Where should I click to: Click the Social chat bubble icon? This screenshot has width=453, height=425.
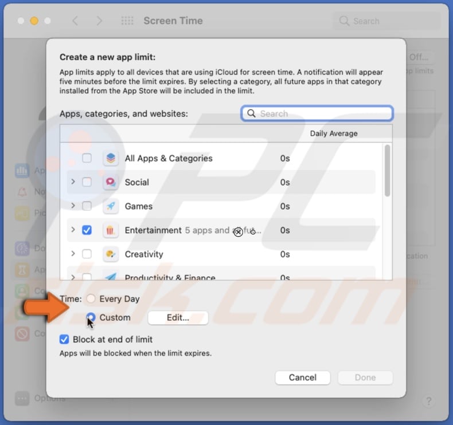[x=111, y=182]
